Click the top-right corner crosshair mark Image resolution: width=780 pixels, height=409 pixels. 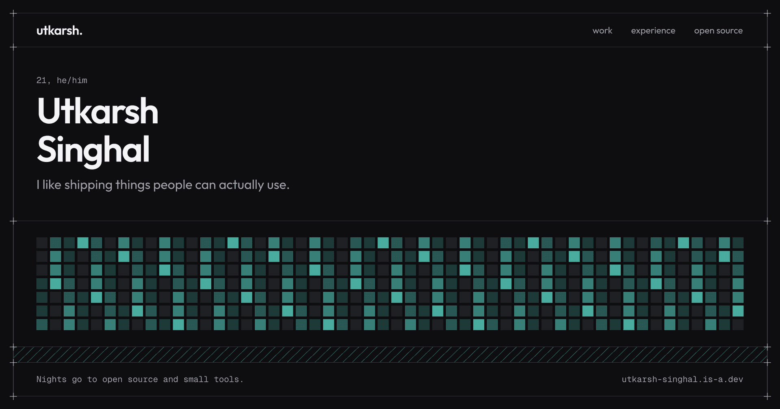767,13
